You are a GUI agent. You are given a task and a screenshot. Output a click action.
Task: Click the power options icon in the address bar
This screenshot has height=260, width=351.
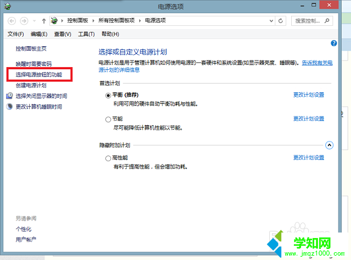tap(54, 21)
